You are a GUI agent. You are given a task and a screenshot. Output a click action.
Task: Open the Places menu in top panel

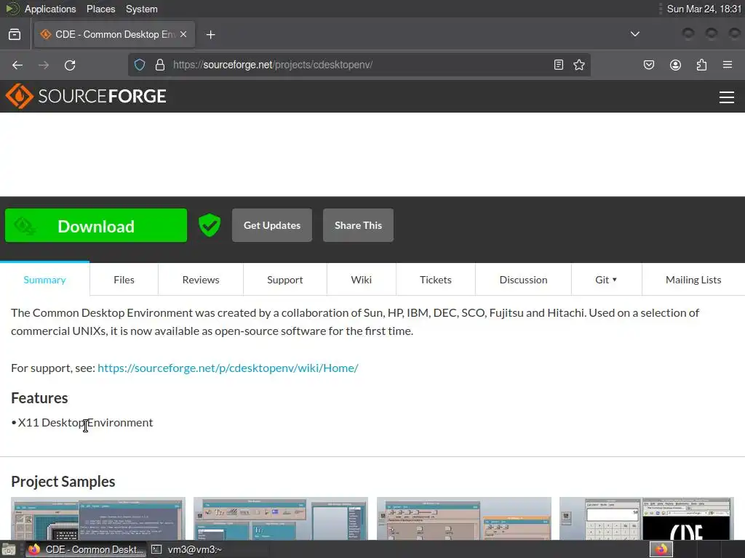[x=100, y=9]
